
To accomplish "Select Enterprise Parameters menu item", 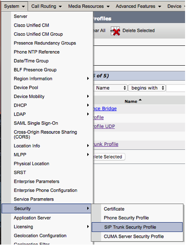I will 36,181.
